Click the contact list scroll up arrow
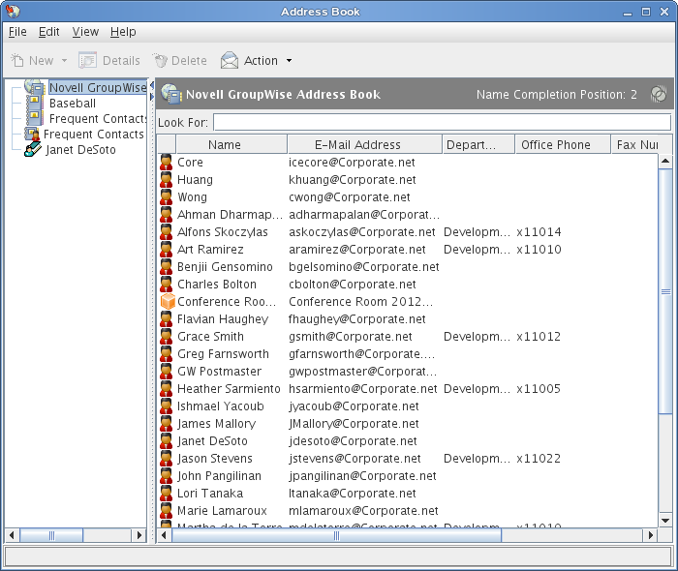 [665, 161]
